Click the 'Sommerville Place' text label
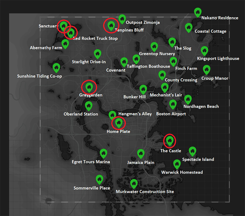The height and width of the screenshot is (216, 245). [92, 188]
